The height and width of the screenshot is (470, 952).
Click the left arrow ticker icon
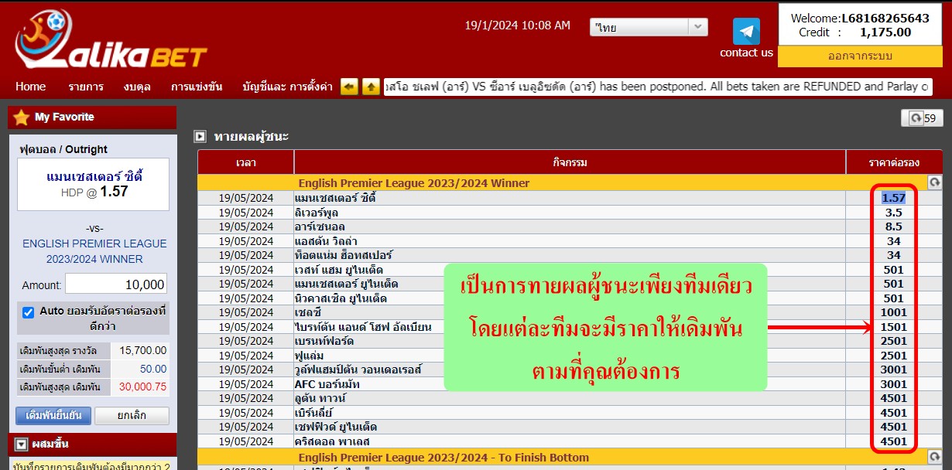(349, 87)
